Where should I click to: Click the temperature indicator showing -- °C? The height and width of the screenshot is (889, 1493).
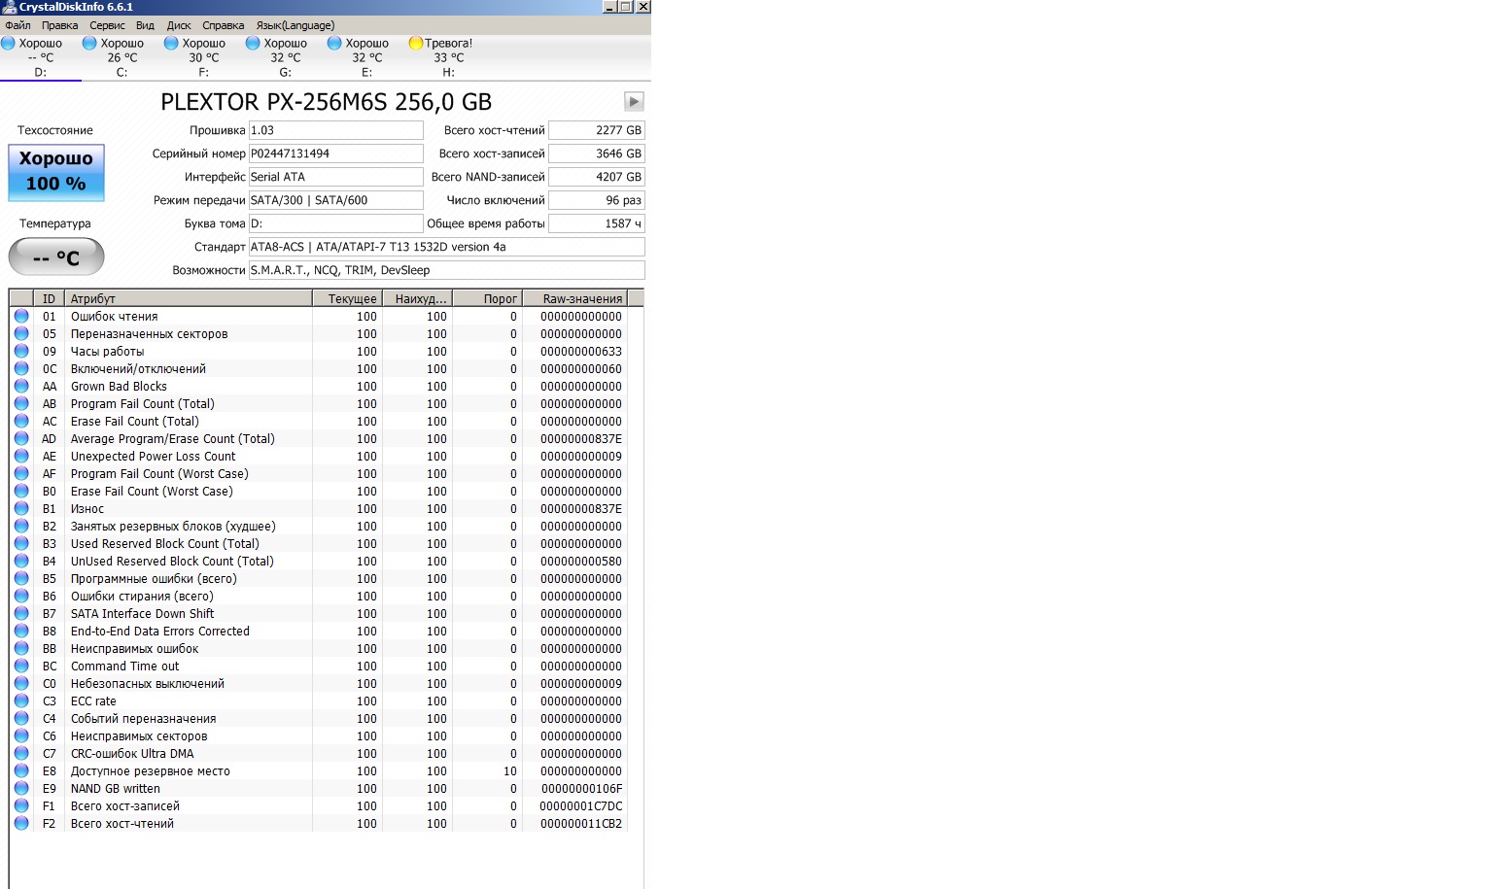point(56,257)
